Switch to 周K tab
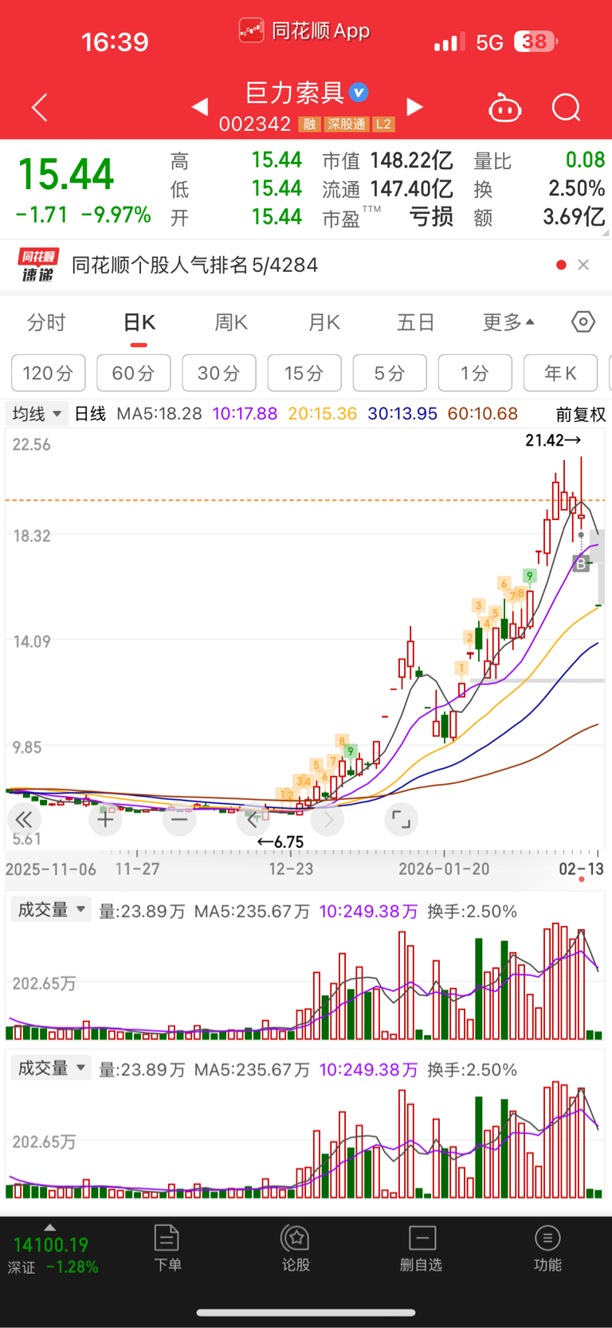Screen dimensions: 612x1328 click(231, 322)
